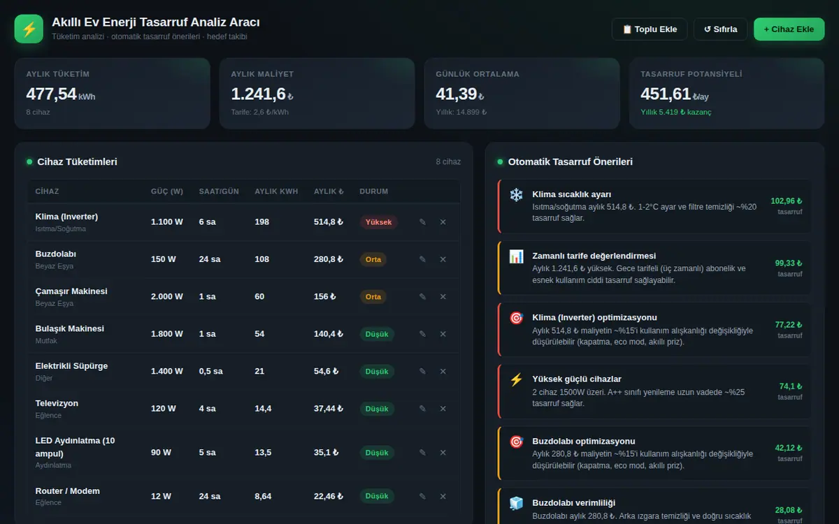Edit the Router / Modem entry

(422, 497)
